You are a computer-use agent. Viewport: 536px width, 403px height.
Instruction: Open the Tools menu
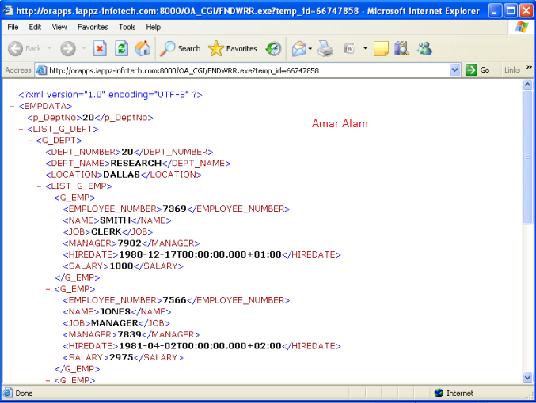point(127,27)
